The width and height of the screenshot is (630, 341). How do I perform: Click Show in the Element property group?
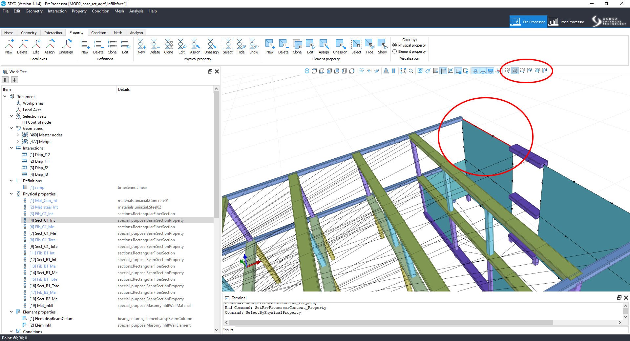383,46
